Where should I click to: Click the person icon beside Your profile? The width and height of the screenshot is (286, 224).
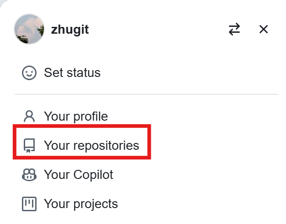pyautogui.click(x=29, y=116)
